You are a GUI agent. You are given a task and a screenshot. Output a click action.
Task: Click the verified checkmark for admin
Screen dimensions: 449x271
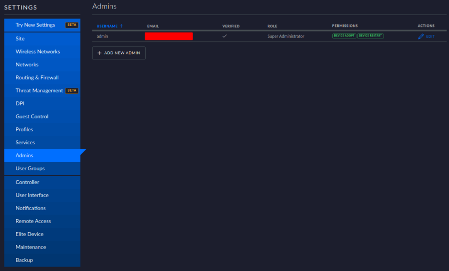(x=224, y=36)
